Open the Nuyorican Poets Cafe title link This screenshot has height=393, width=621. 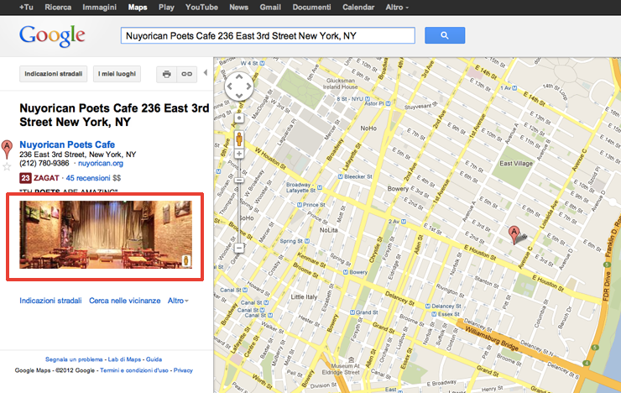pos(67,144)
